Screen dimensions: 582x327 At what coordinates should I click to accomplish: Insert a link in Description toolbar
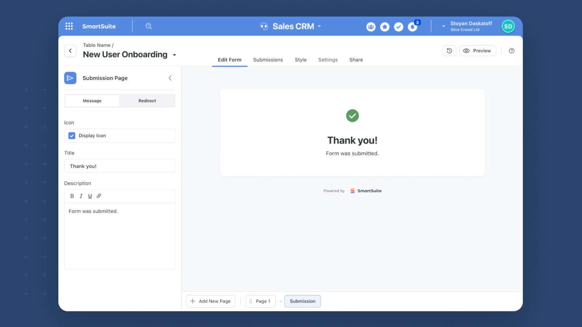click(x=99, y=196)
